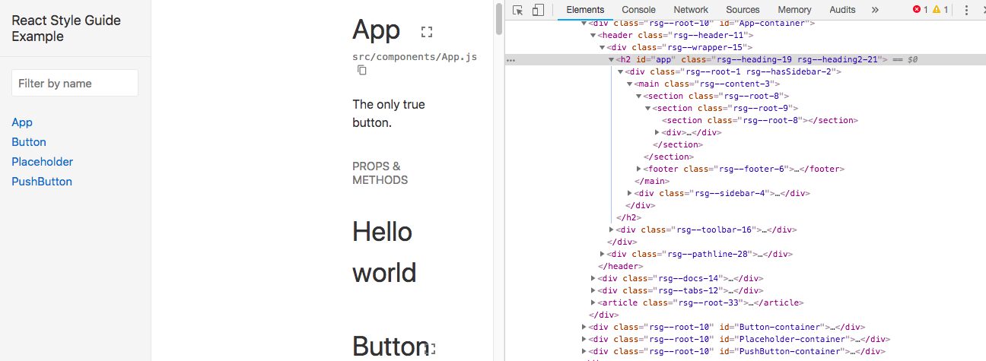The height and width of the screenshot is (361, 986).
Task: Show more DevTools tabs via the double chevron
Action: tap(875, 10)
